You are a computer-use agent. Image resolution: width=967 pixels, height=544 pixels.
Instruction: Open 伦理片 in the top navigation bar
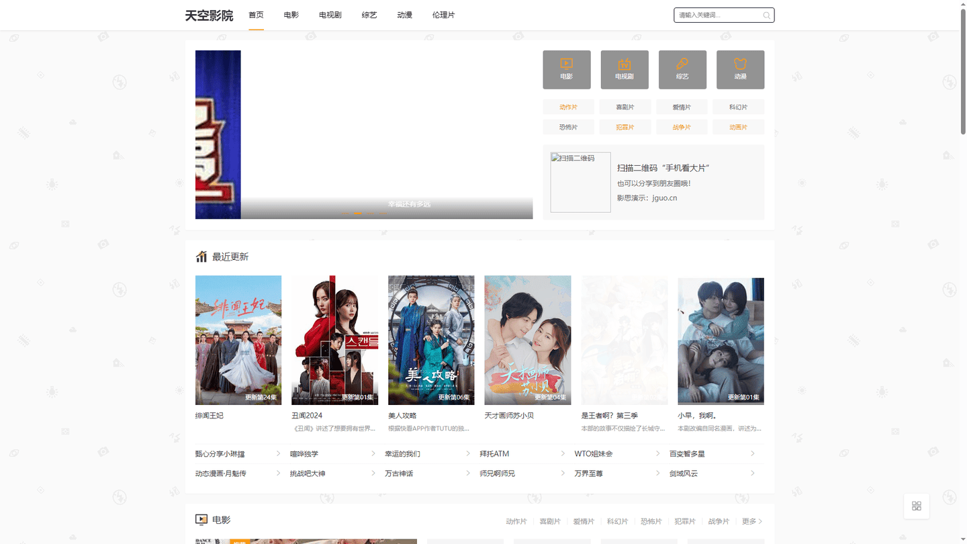pyautogui.click(x=443, y=15)
